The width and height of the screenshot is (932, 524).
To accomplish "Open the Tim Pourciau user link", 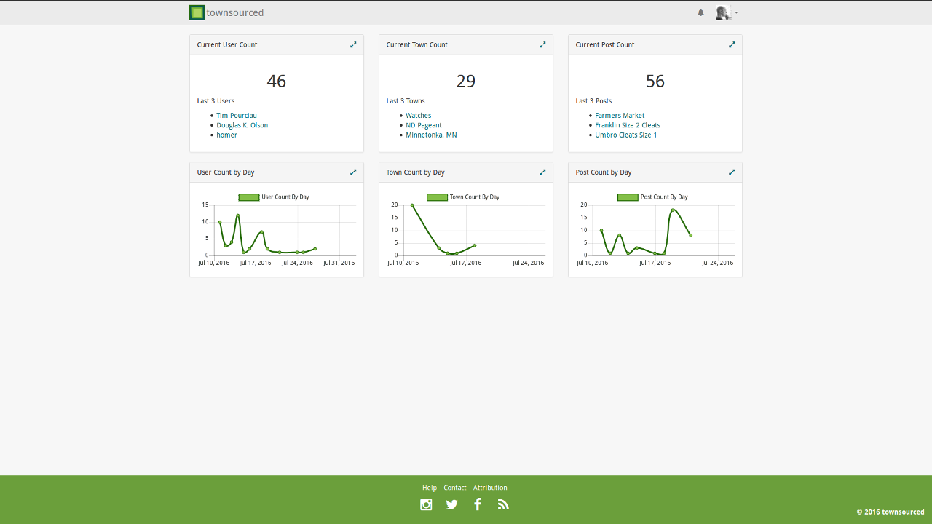I will click(237, 116).
